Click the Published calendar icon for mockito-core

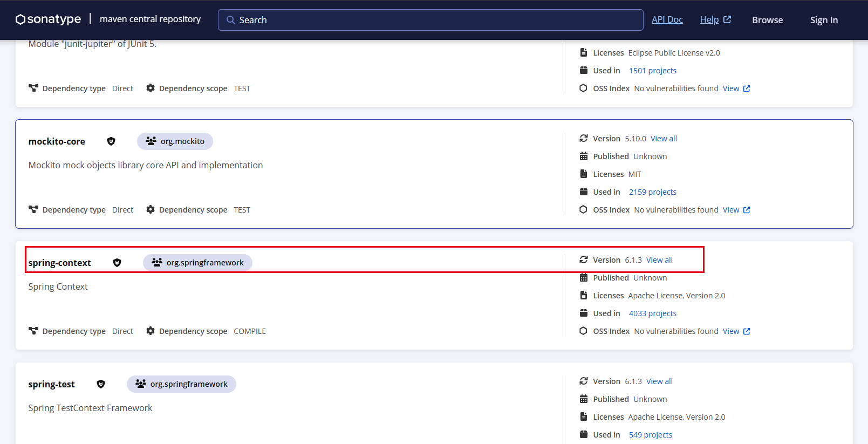584,156
